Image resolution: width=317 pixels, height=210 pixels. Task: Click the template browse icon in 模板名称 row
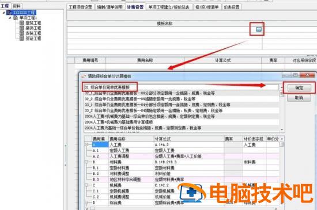pyautogui.click(x=259, y=29)
